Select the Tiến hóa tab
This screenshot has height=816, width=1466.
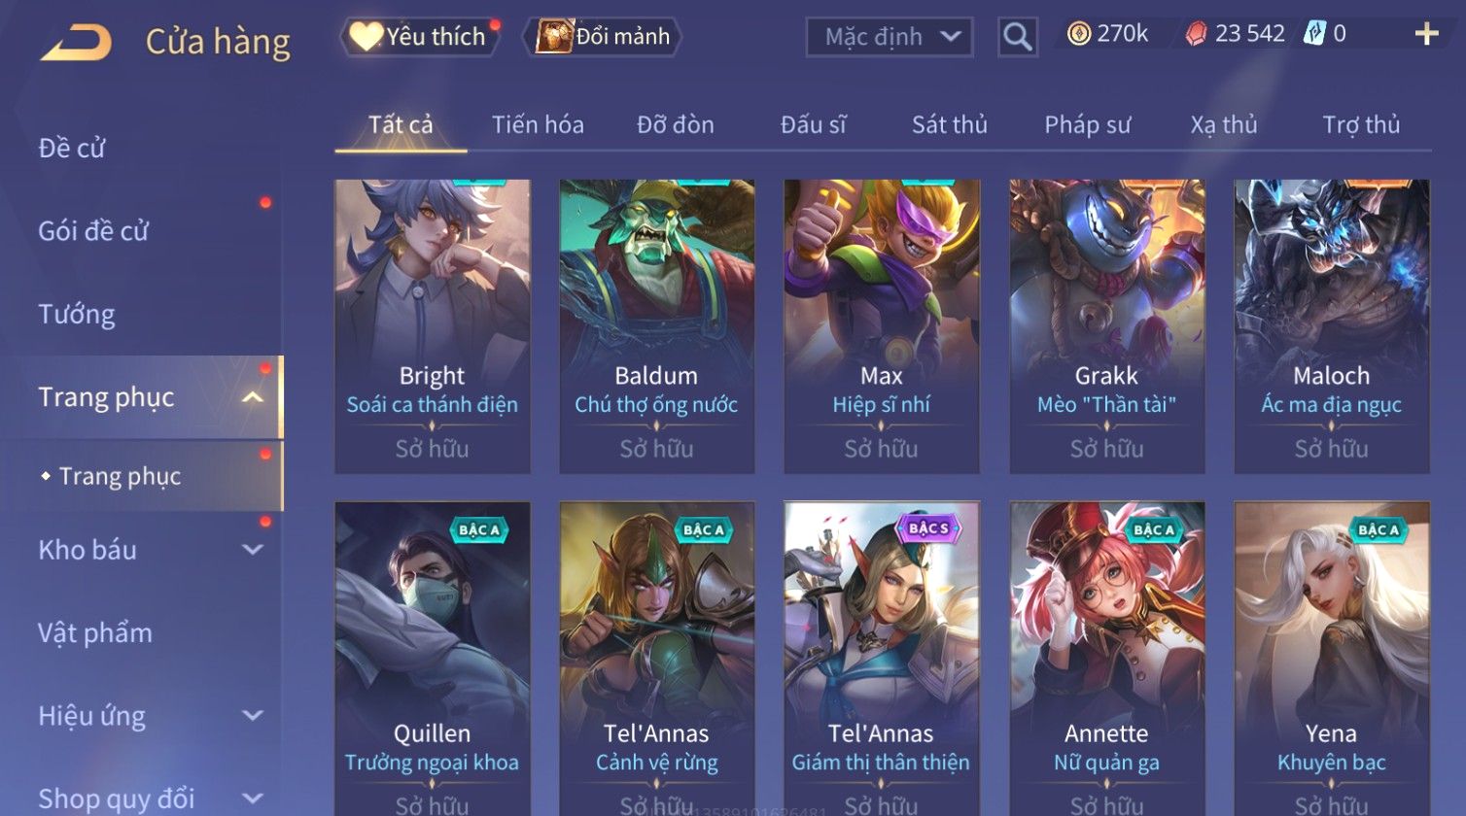tap(538, 124)
